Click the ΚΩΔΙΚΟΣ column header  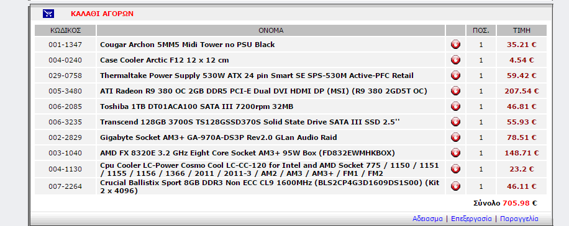pos(65,30)
